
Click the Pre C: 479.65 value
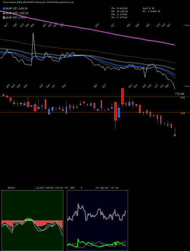coord(119,17)
